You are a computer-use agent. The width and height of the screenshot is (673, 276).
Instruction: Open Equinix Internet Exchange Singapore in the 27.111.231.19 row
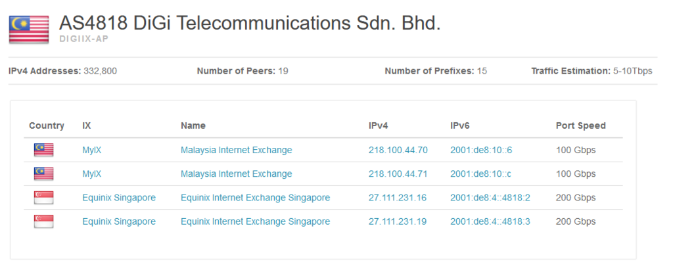click(x=256, y=221)
